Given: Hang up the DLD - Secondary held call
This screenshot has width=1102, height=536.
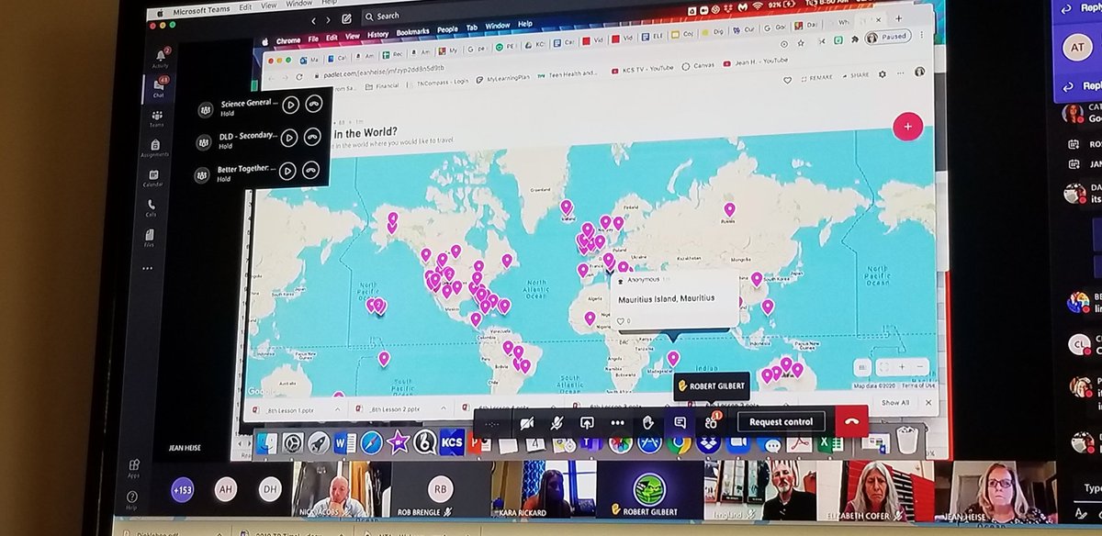Looking at the screenshot, I should (x=312, y=138).
